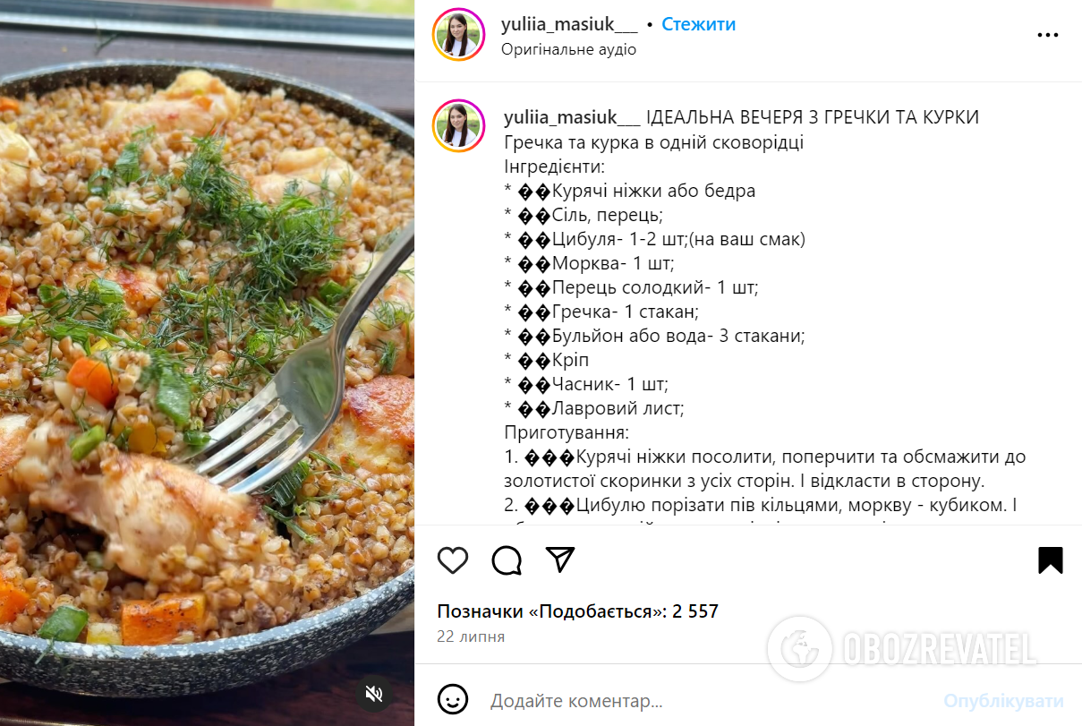This screenshot has height=726, width=1082.
Task: Click the header profile avatar of yuliia_masiuk___
Action: click(x=458, y=35)
